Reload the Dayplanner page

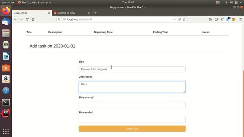coord(27,19)
